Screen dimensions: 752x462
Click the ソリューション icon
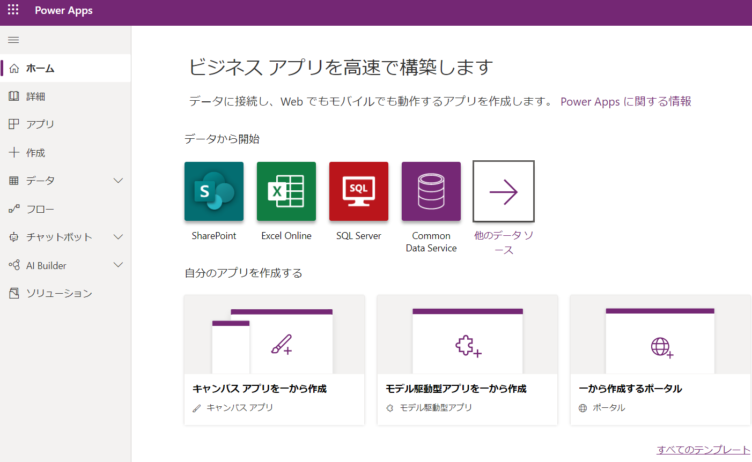(14, 293)
